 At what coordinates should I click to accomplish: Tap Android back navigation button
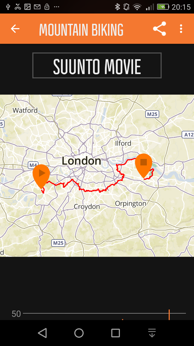[x=42, y=333]
